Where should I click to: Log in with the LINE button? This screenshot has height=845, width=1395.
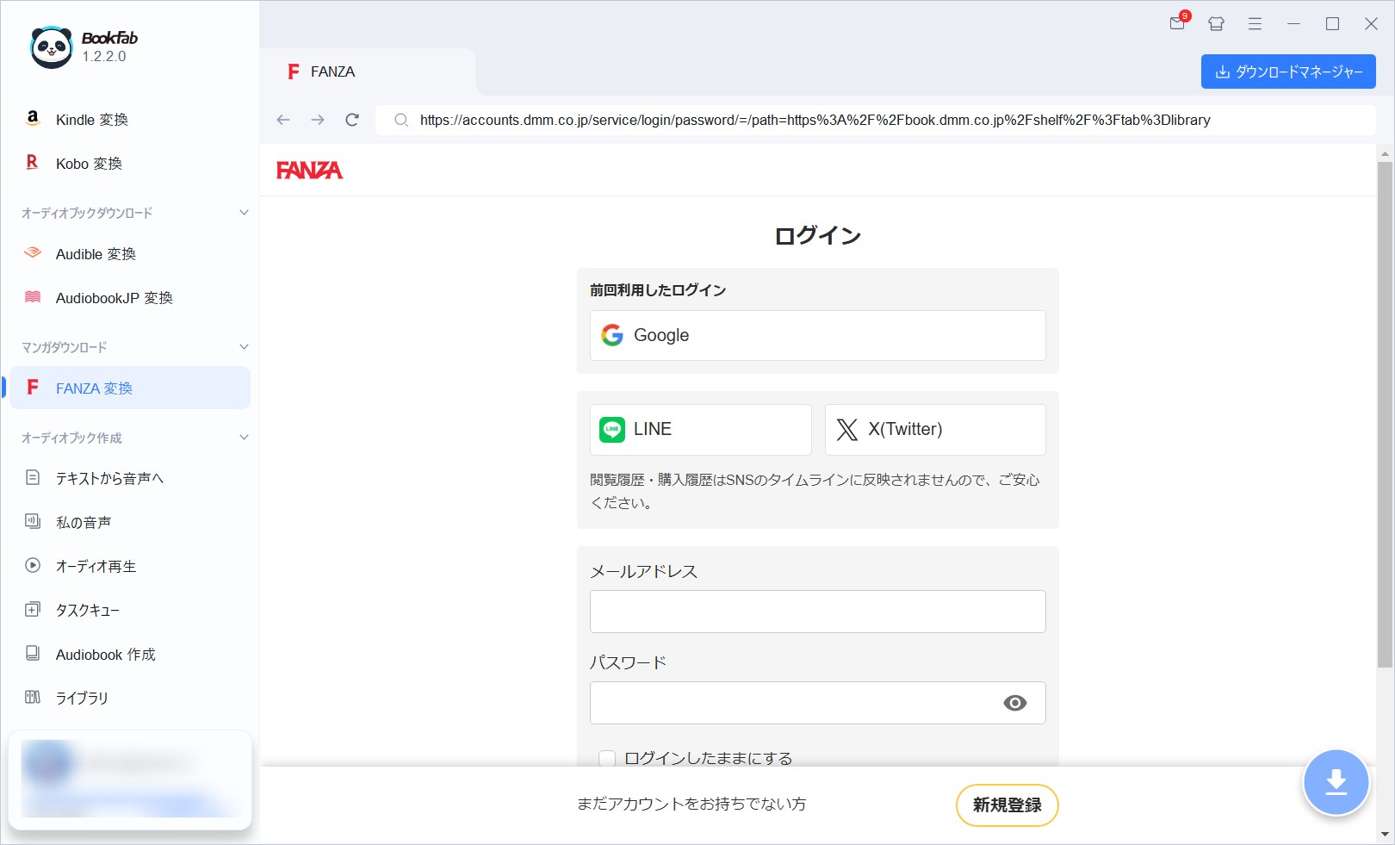700,429
